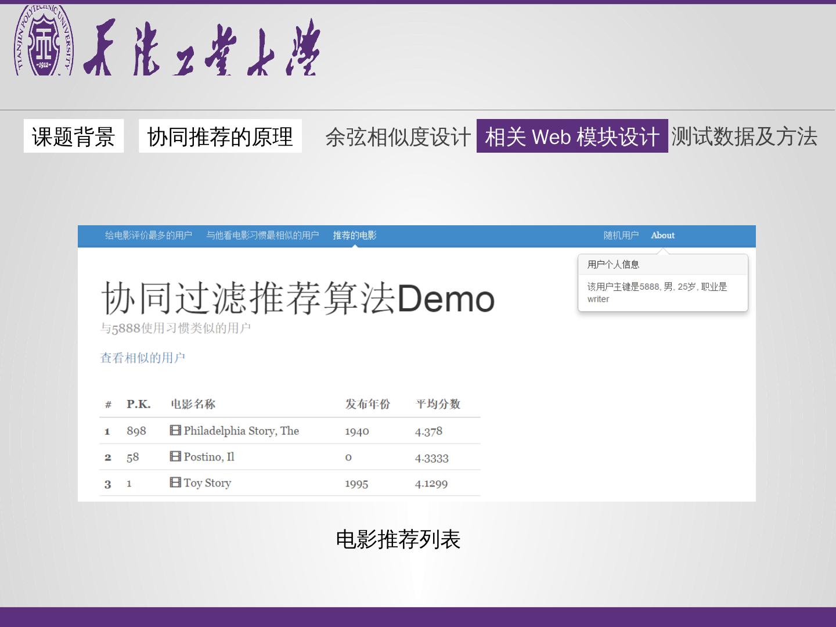Click the film icon beside Postino, Il
Image resolution: width=836 pixels, height=627 pixels.
coord(175,456)
